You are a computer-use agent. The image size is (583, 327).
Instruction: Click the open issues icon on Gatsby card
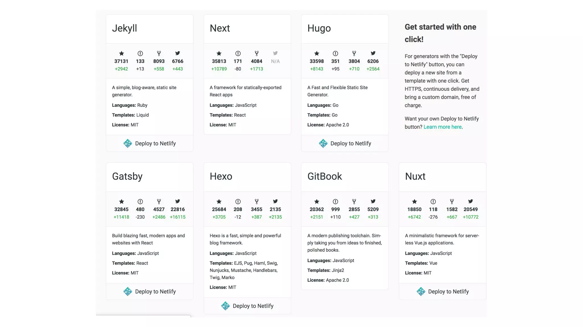click(140, 202)
